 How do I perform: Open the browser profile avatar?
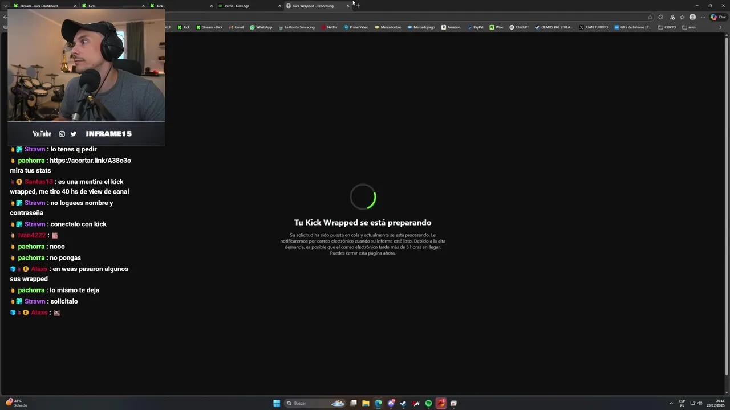692,17
